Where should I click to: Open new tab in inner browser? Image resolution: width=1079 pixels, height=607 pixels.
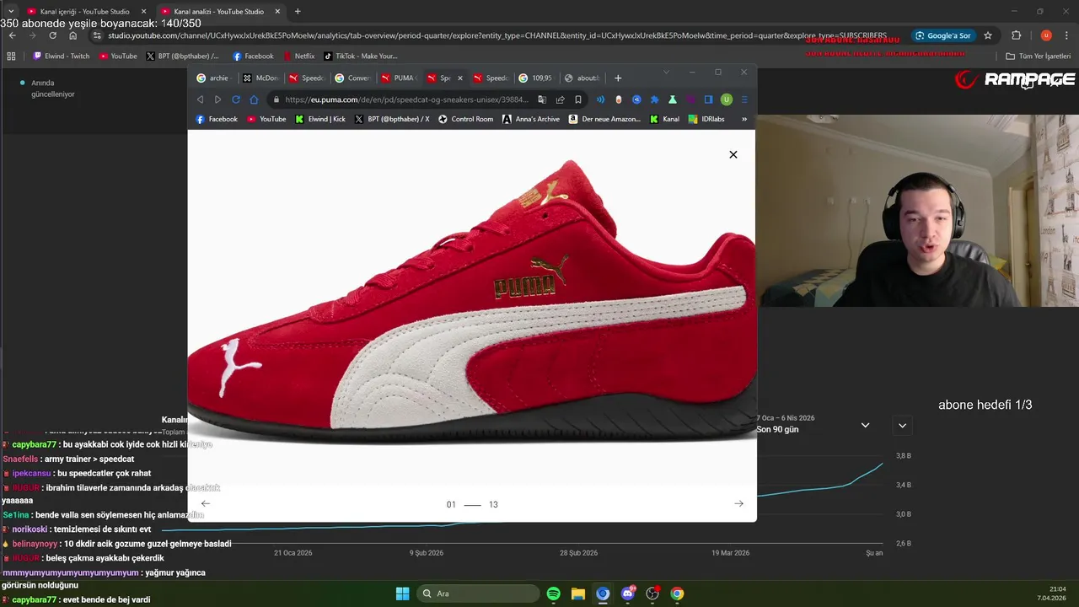click(618, 78)
